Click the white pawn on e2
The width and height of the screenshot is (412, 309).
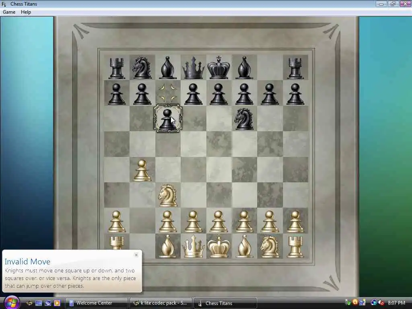click(218, 222)
